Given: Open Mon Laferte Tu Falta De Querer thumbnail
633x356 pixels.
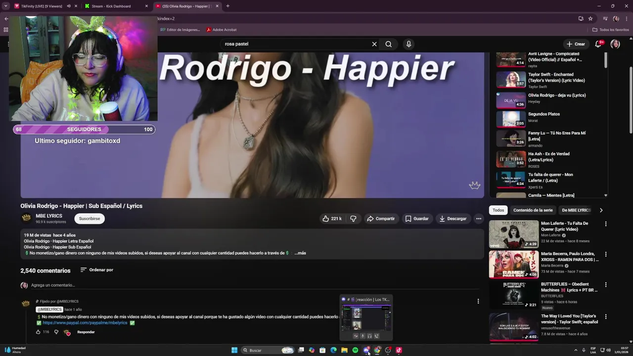Looking at the screenshot, I should coord(514,234).
